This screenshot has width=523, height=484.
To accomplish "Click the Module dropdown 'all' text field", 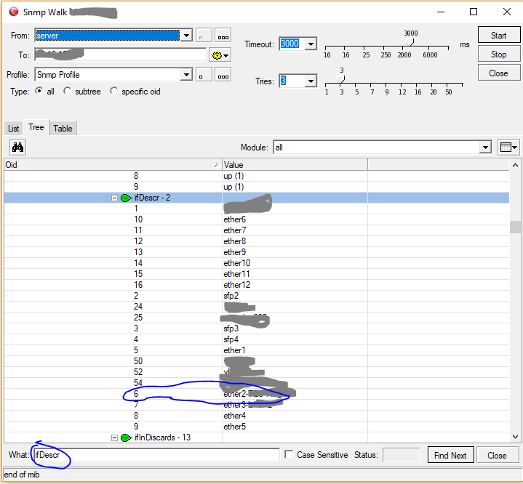I will (x=376, y=148).
